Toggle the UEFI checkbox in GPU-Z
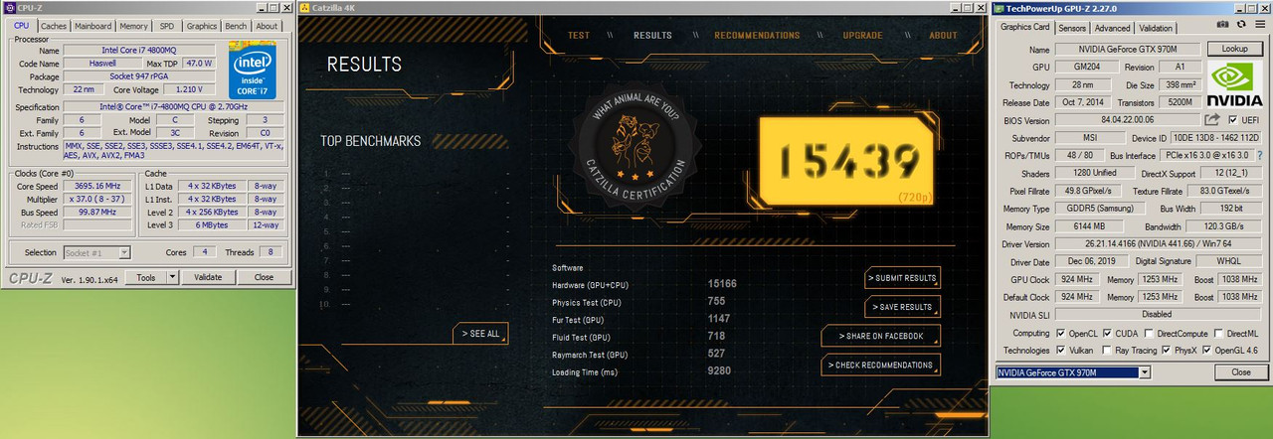This screenshot has width=1273, height=439. point(1232,120)
